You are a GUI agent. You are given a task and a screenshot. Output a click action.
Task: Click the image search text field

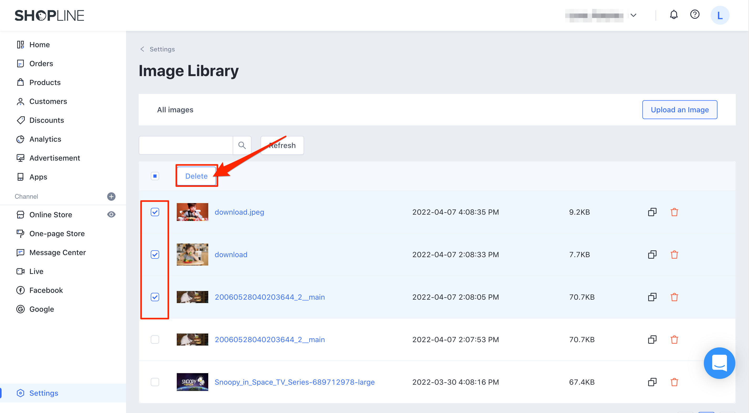[186, 145]
